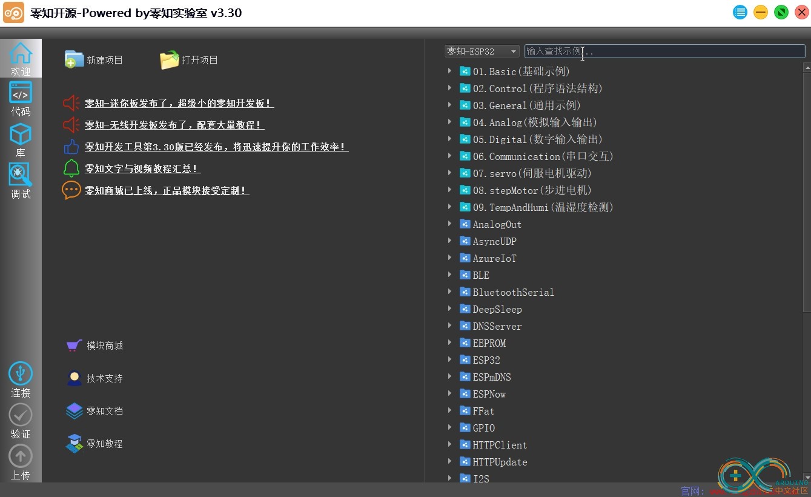Select the DNSServer tree item
Viewport: 811px width, 497px height.
coord(497,326)
